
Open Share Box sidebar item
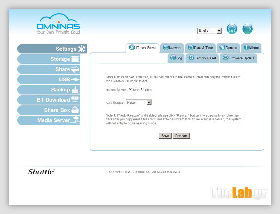pyautogui.click(x=49, y=110)
